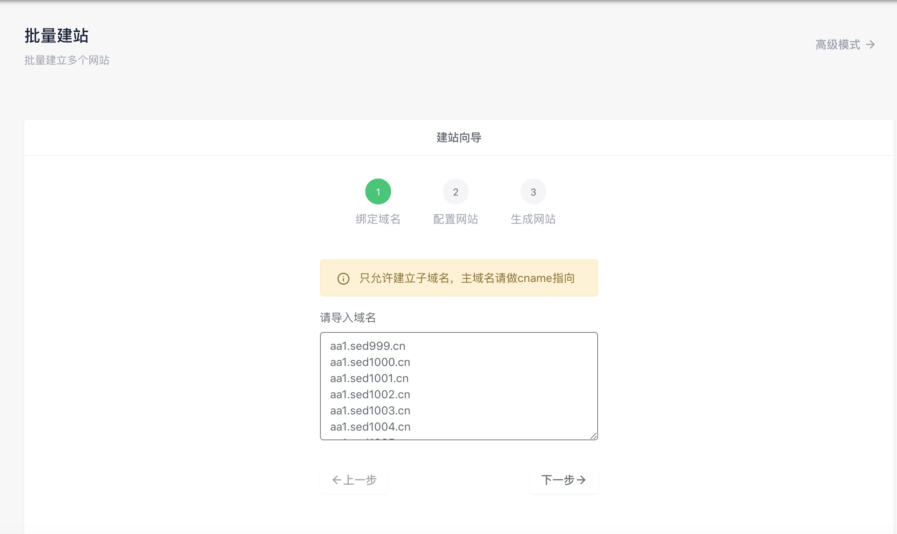The height and width of the screenshot is (534, 897).
Task: Select step 1 circle 绑定域名
Action: (x=378, y=191)
